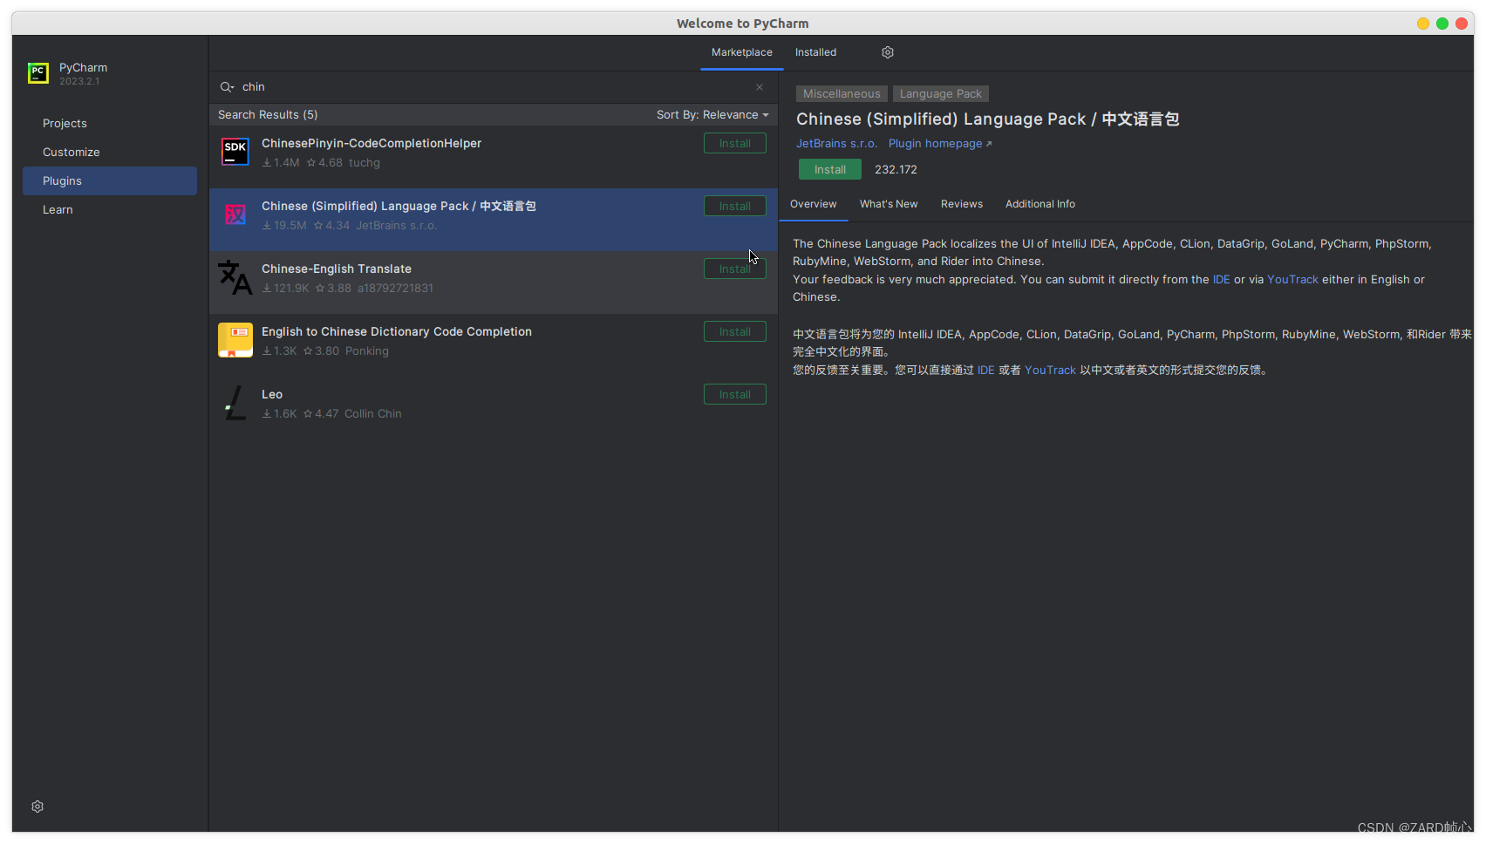Click the green Install button in details pane
1486x844 pixels.
tap(830, 170)
